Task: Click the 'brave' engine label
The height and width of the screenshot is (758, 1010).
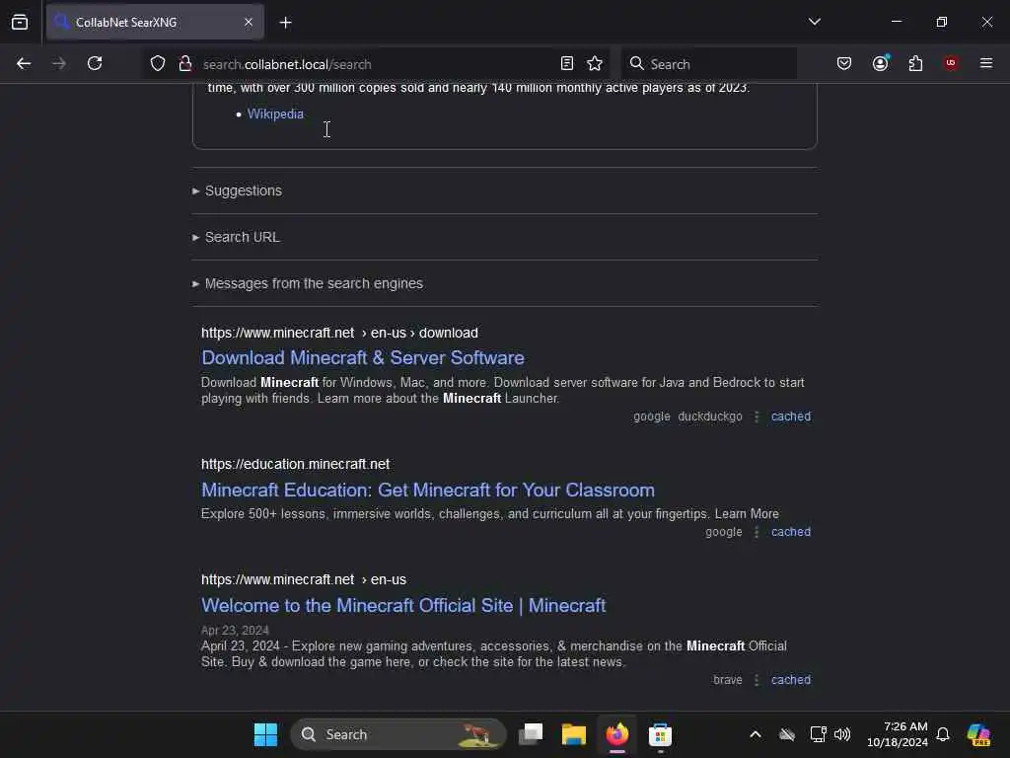Action: pyautogui.click(x=727, y=679)
